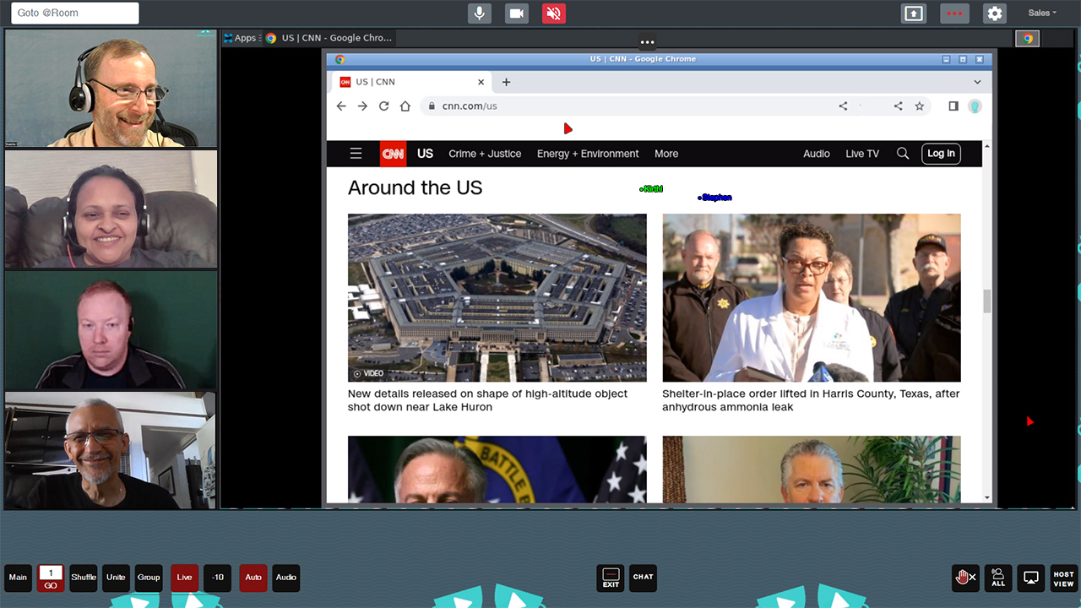Click the Audio link in the CNN header
Screen dimensions: 1081x608
[x=817, y=154]
